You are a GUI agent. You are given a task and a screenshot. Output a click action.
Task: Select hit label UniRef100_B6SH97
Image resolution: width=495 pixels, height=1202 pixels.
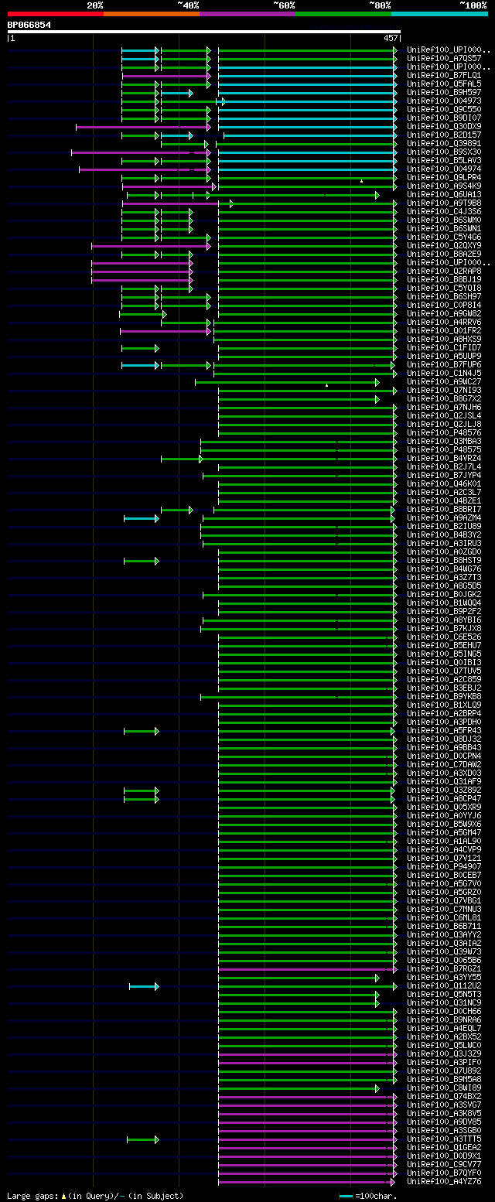coord(444,296)
